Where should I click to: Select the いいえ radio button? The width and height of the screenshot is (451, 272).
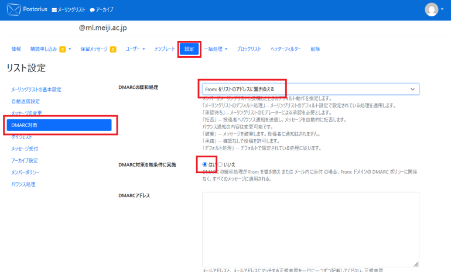pos(220,165)
